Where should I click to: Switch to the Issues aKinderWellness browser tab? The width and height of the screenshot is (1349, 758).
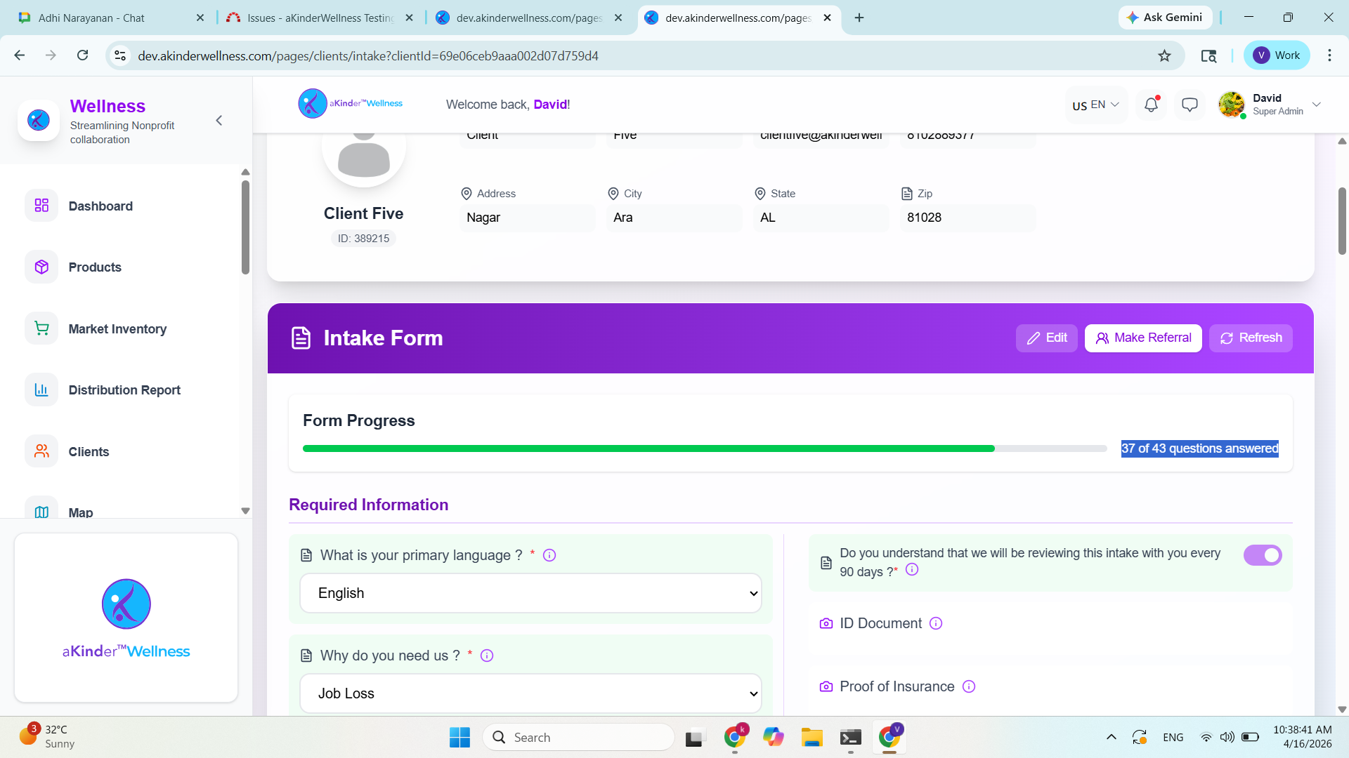click(320, 18)
